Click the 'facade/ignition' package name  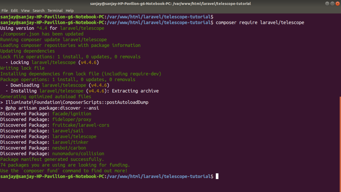(72, 114)
